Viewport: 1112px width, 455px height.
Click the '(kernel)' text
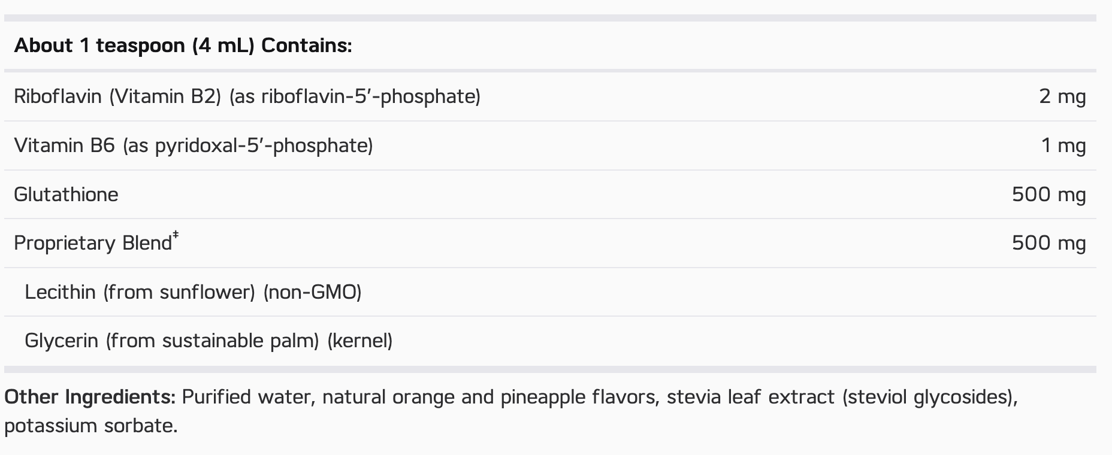(x=360, y=341)
